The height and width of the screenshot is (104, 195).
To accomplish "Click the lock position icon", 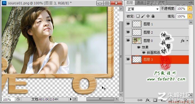I will 148,16.
